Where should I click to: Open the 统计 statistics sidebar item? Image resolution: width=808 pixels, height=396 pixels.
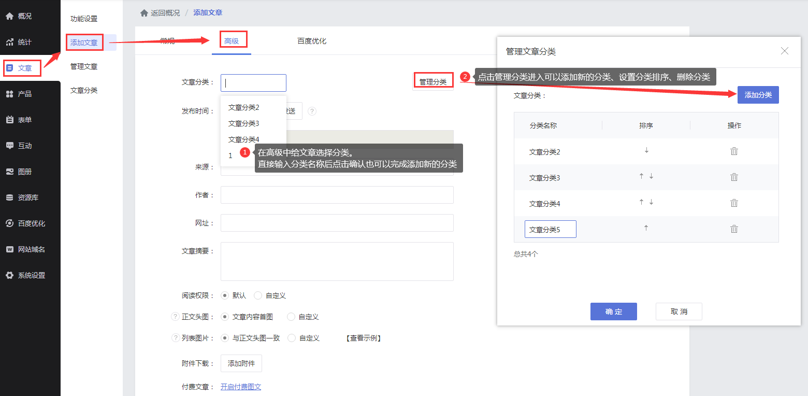pos(30,42)
